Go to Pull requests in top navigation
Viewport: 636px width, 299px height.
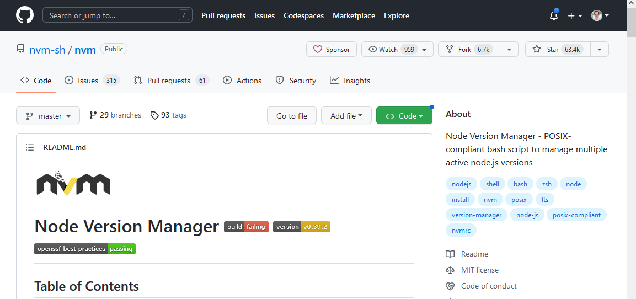tap(223, 16)
